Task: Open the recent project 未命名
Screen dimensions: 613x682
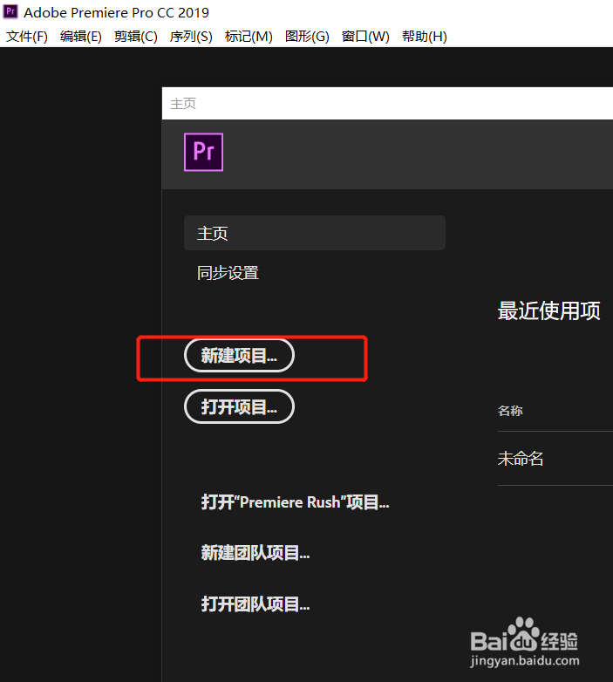Action: pyautogui.click(x=521, y=459)
